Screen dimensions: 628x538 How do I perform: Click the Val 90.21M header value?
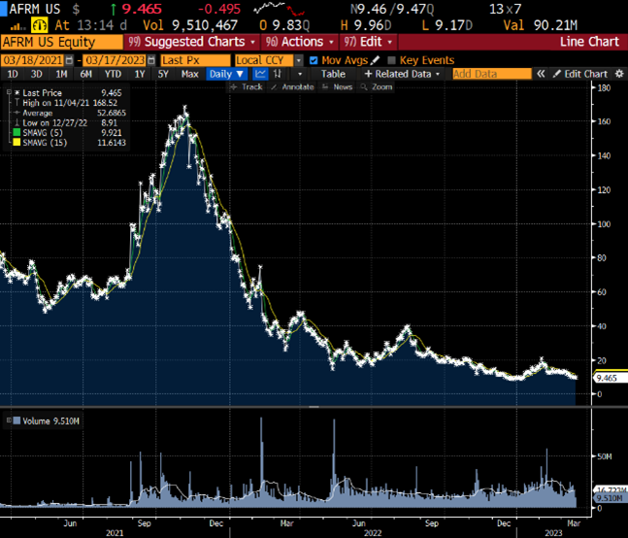coord(541,25)
